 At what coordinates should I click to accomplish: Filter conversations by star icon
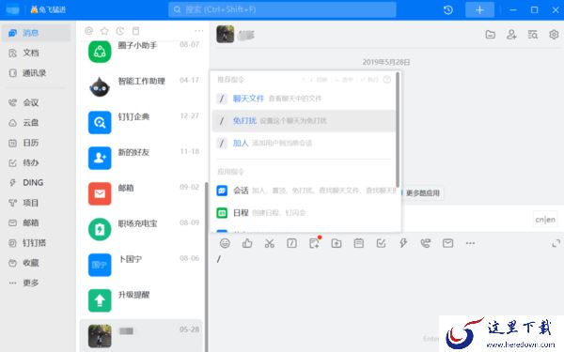pos(104,31)
